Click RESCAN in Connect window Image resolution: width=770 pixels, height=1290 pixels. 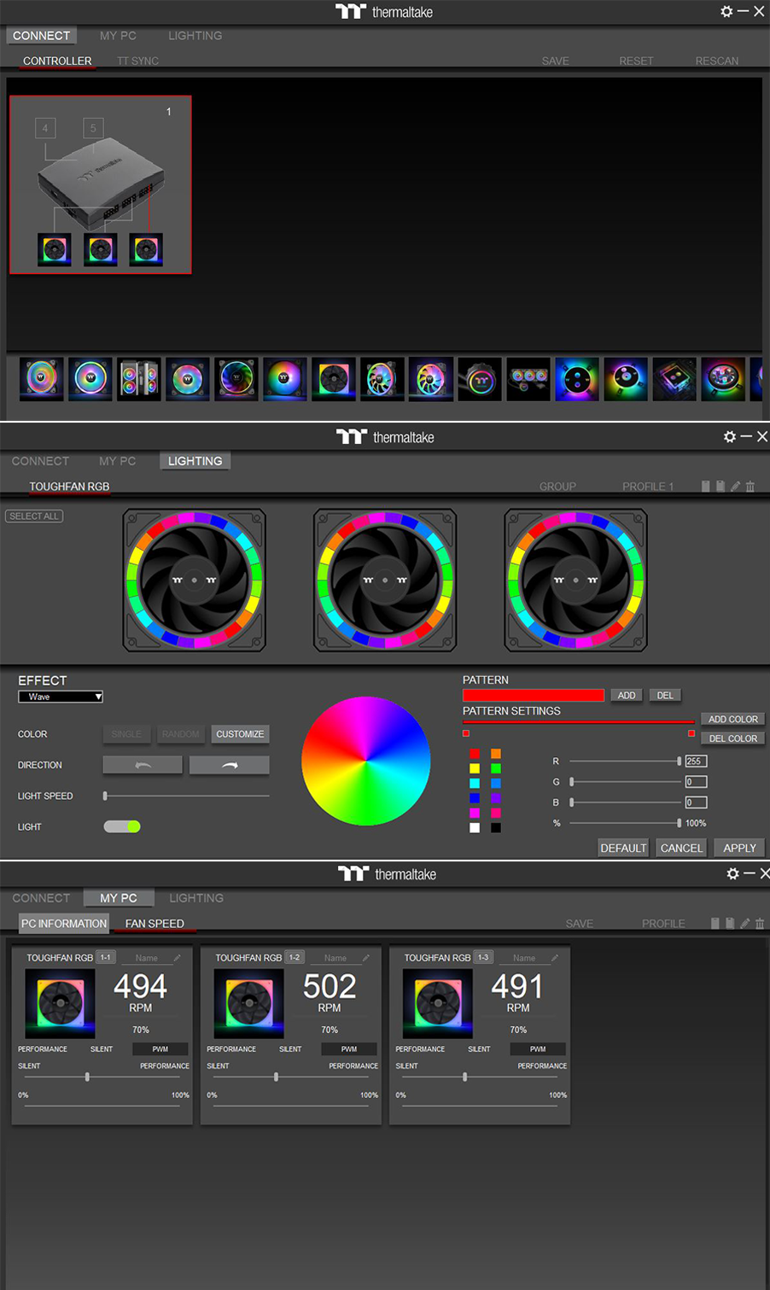pyautogui.click(x=717, y=61)
